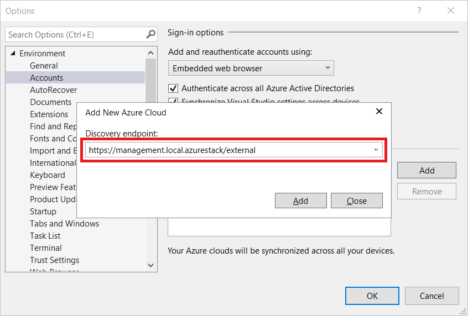Toggle Synchronize Visual Studio settings checkbox
This screenshot has height=316, width=468.
tap(173, 101)
